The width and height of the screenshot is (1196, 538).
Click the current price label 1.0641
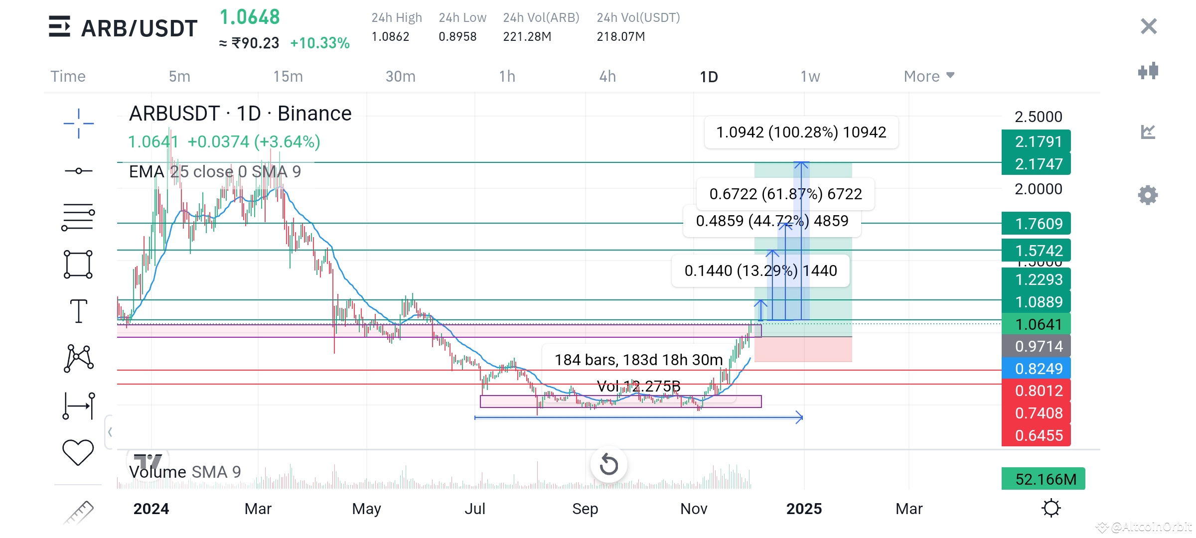pos(1036,324)
